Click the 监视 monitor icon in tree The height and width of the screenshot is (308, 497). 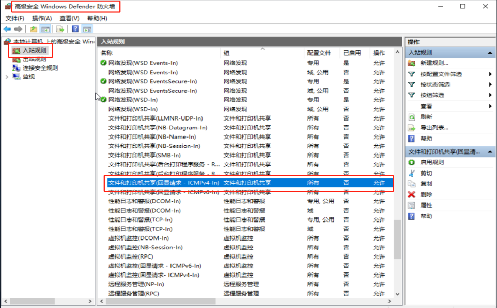pos(17,76)
